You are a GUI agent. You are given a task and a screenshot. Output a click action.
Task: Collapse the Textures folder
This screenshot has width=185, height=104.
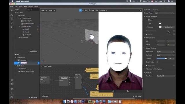click(16, 66)
